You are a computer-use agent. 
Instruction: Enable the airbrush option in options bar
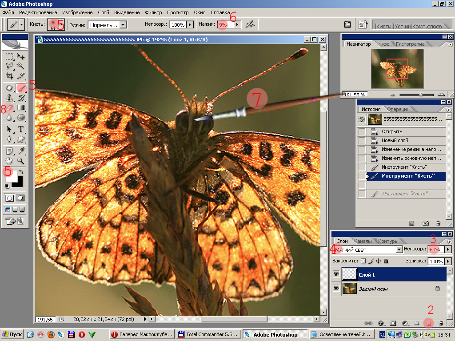pos(250,25)
